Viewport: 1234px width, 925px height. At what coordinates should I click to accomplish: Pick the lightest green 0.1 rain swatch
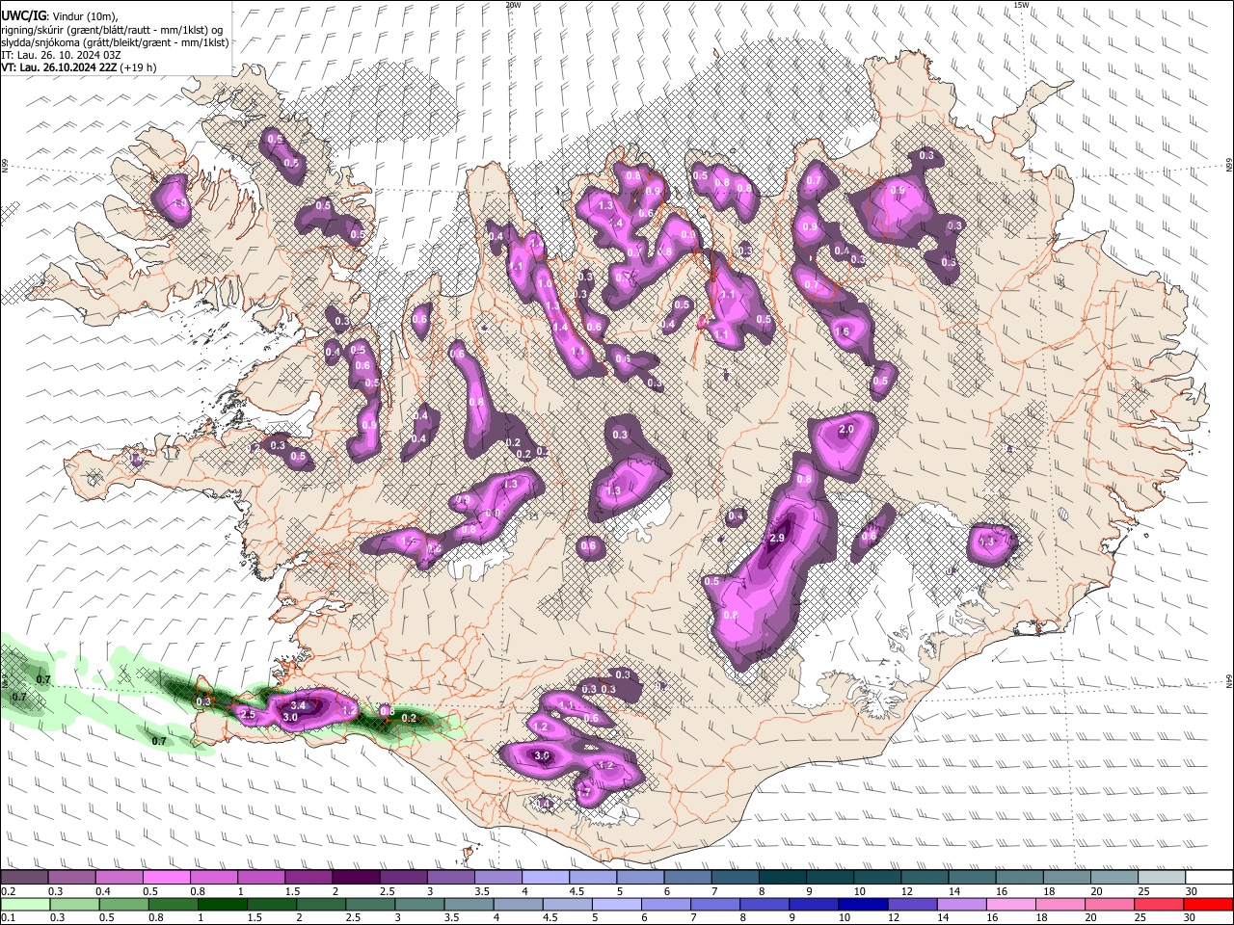24,905
